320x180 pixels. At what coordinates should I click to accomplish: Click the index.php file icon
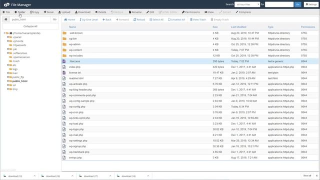pos(64,67)
